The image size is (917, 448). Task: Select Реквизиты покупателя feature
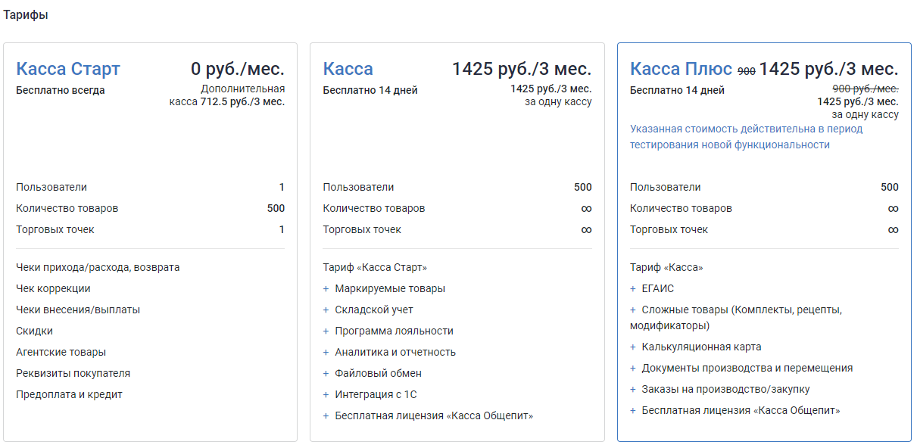73,373
